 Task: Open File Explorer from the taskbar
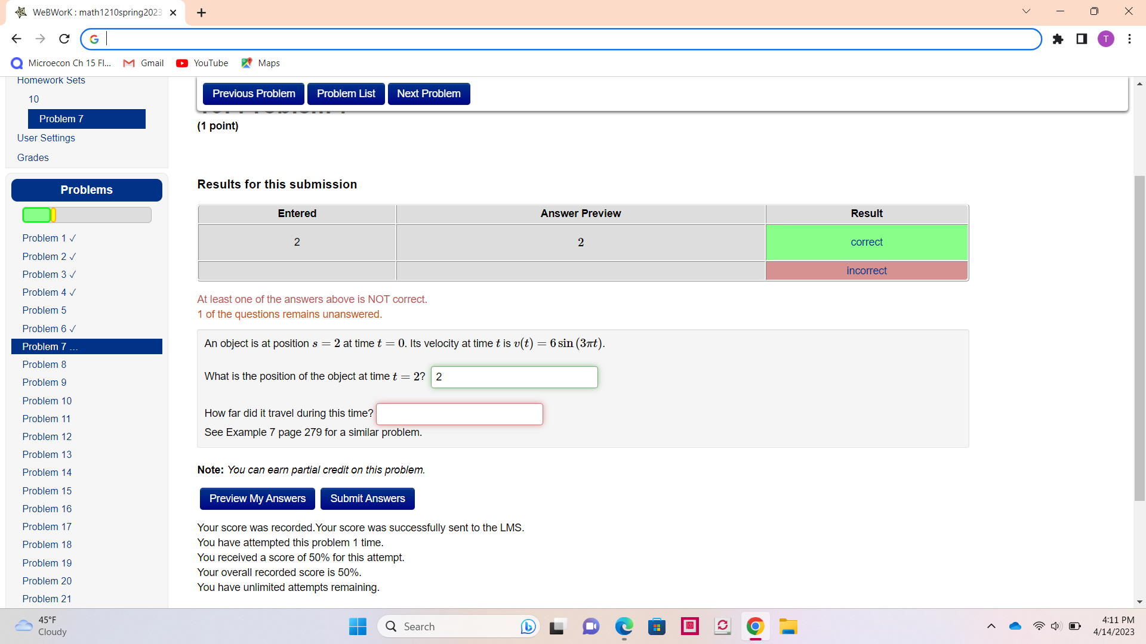(788, 626)
